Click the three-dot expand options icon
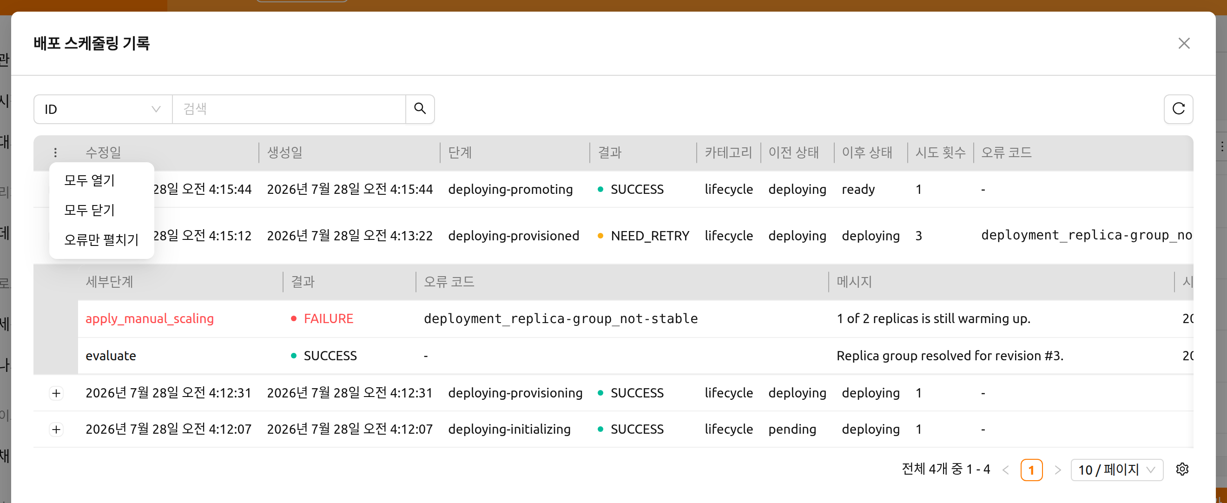The width and height of the screenshot is (1227, 503). click(55, 152)
